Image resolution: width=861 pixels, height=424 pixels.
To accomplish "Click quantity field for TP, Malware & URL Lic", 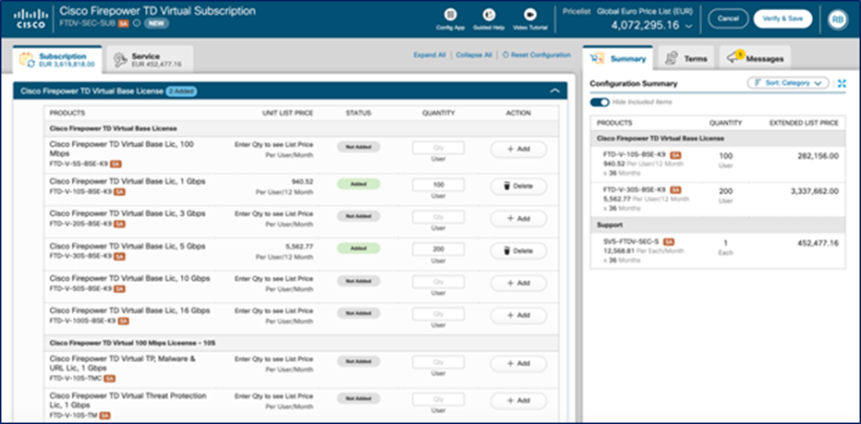I will click(x=438, y=362).
